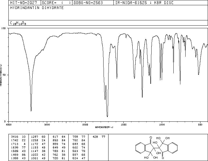Choose the 557 peak listing
Screen dimensions: 208x161
[79, 155]
